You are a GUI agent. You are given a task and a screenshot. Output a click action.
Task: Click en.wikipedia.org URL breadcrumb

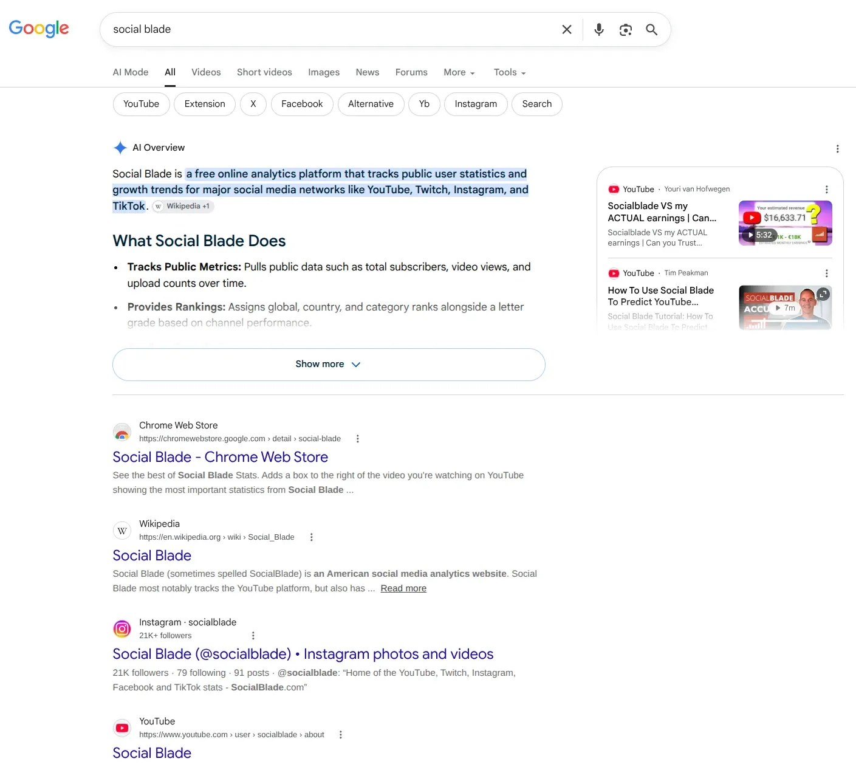(217, 537)
